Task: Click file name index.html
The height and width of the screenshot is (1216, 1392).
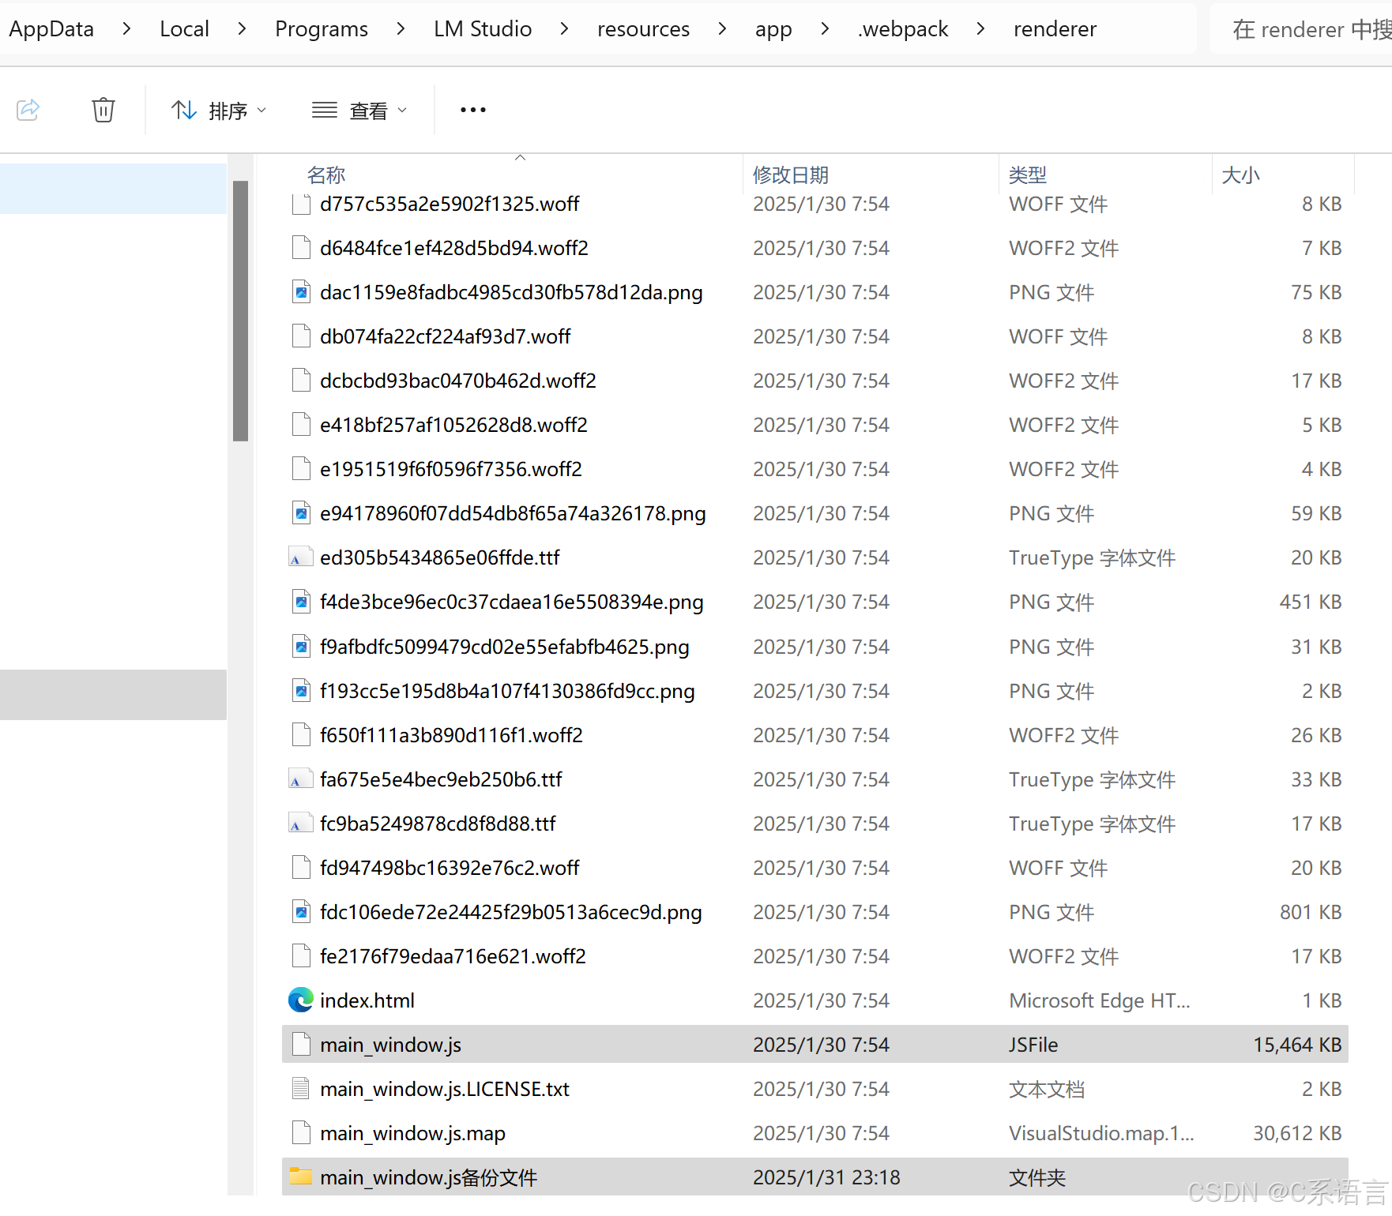Action: click(x=367, y=1000)
